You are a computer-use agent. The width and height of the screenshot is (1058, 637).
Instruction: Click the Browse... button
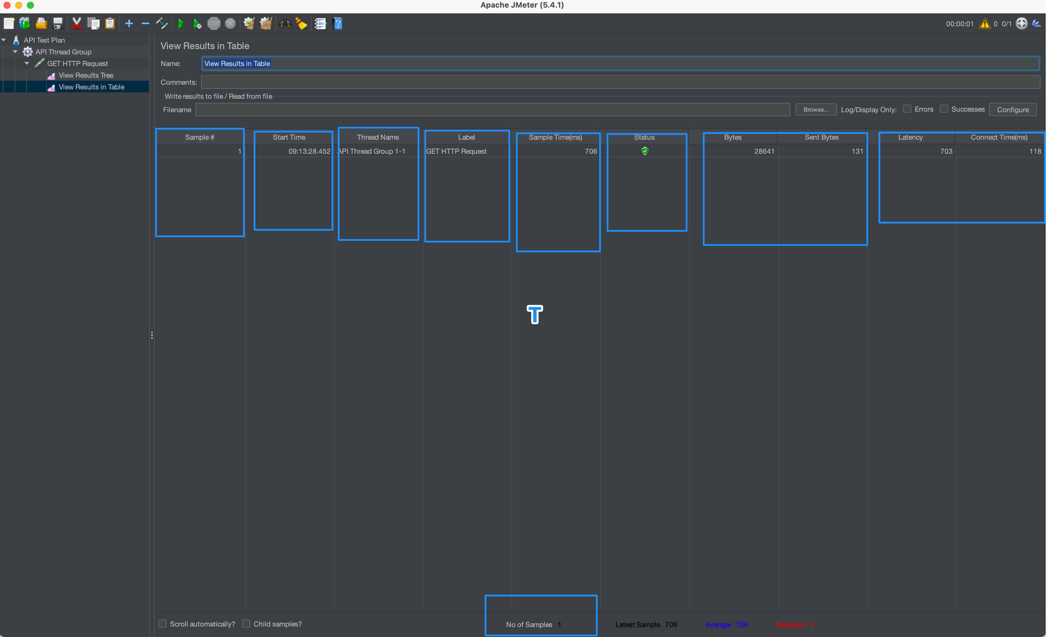[815, 110]
